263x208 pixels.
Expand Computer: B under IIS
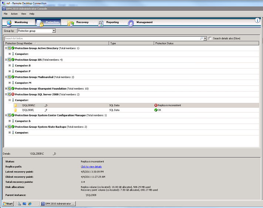point(10,66)
